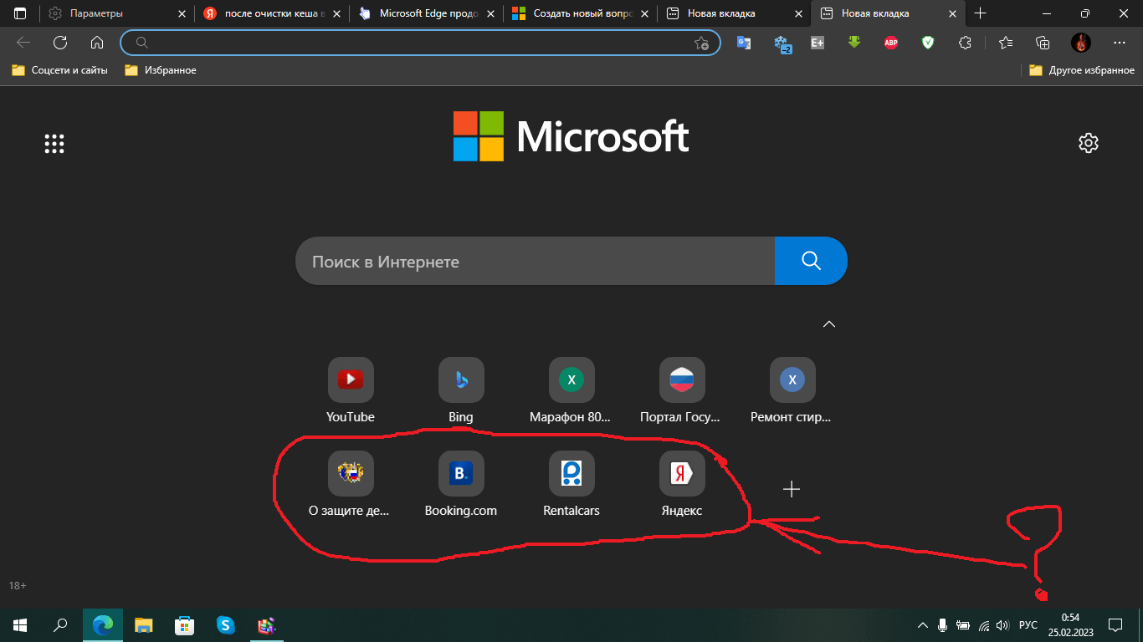1143x642 pixels.
Task: Go to the Home page icon
Action: coord(97,43)
